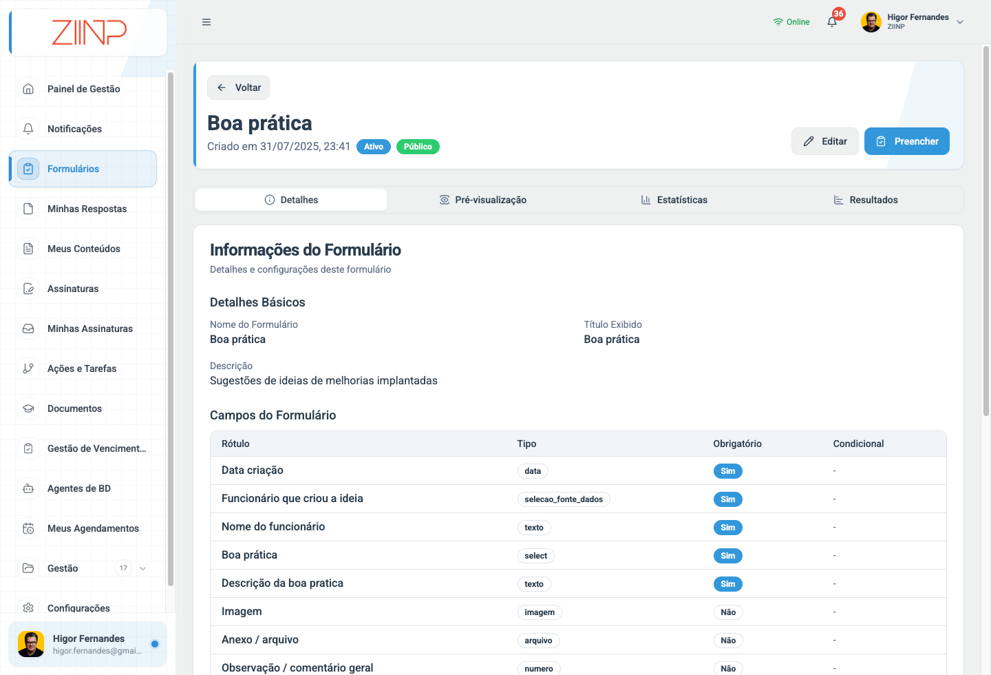Viewport: 991px width, 675px height.
Task: Click the Público badge
Action: [x=418, y=147]
